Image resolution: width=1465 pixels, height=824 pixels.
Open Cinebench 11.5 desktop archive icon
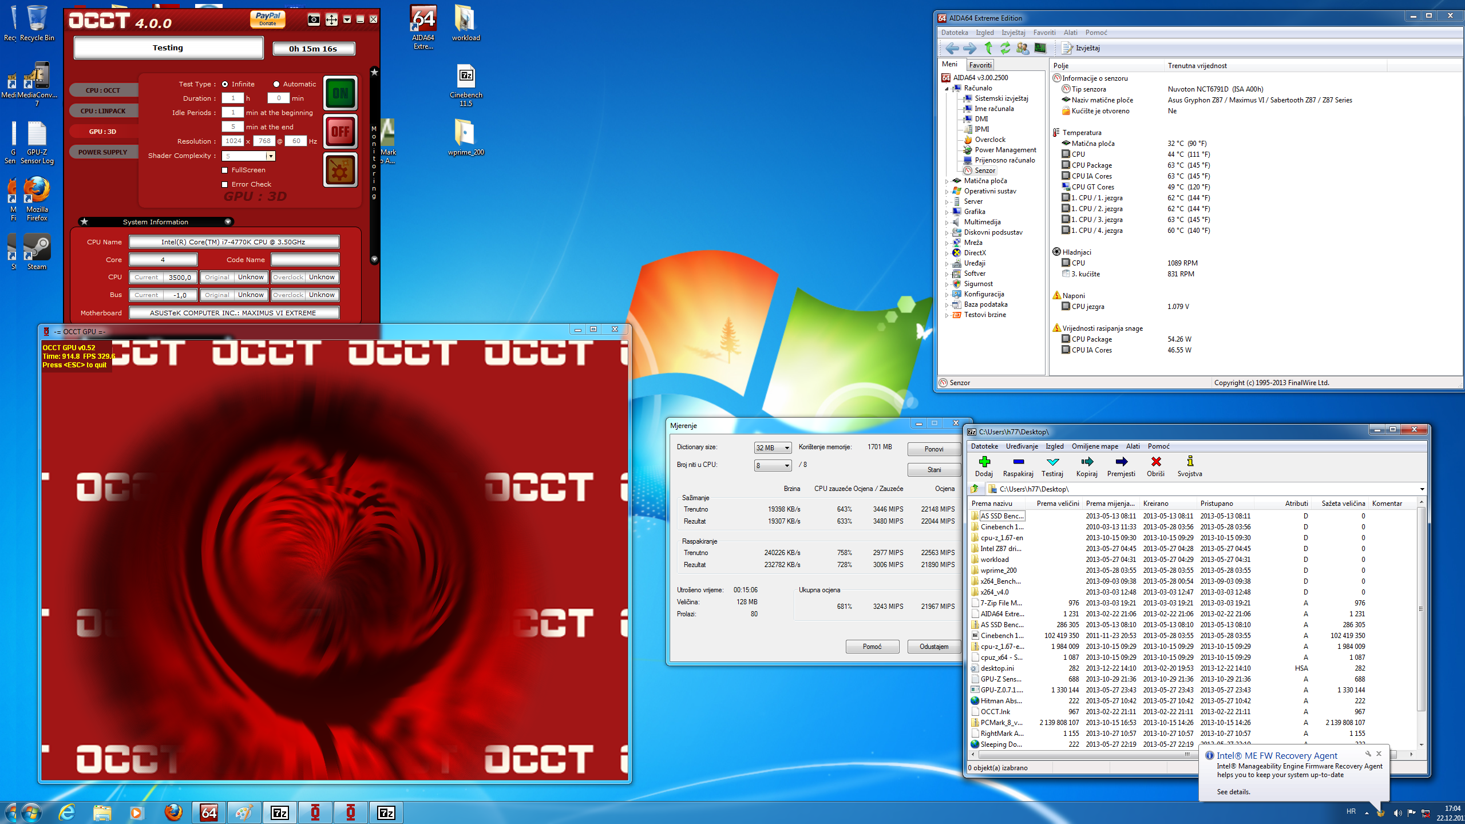pos(466,85)
